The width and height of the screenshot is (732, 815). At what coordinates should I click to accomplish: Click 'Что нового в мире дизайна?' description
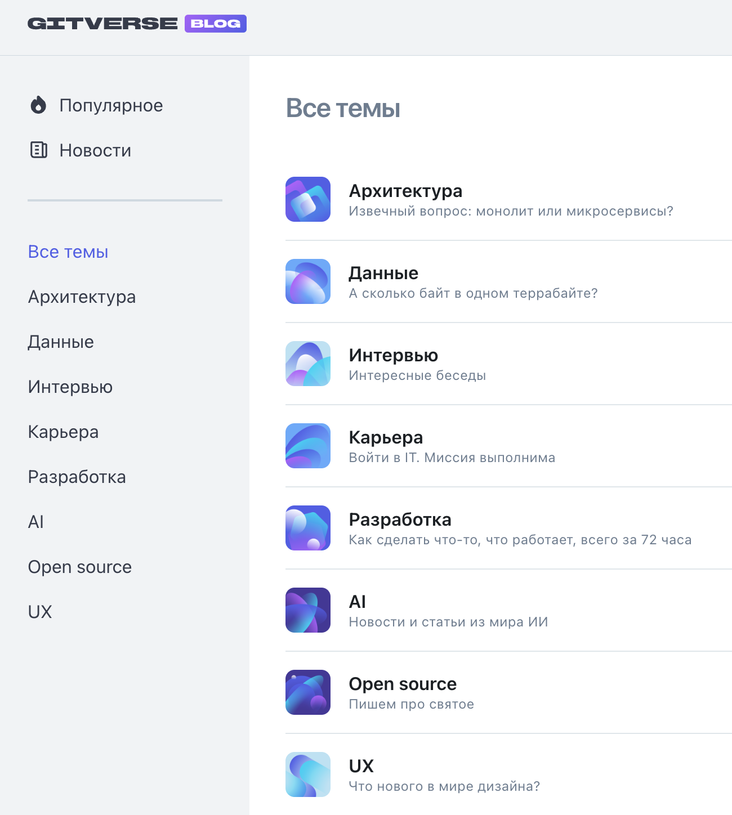pyautogui.click(x=444, y=786)
